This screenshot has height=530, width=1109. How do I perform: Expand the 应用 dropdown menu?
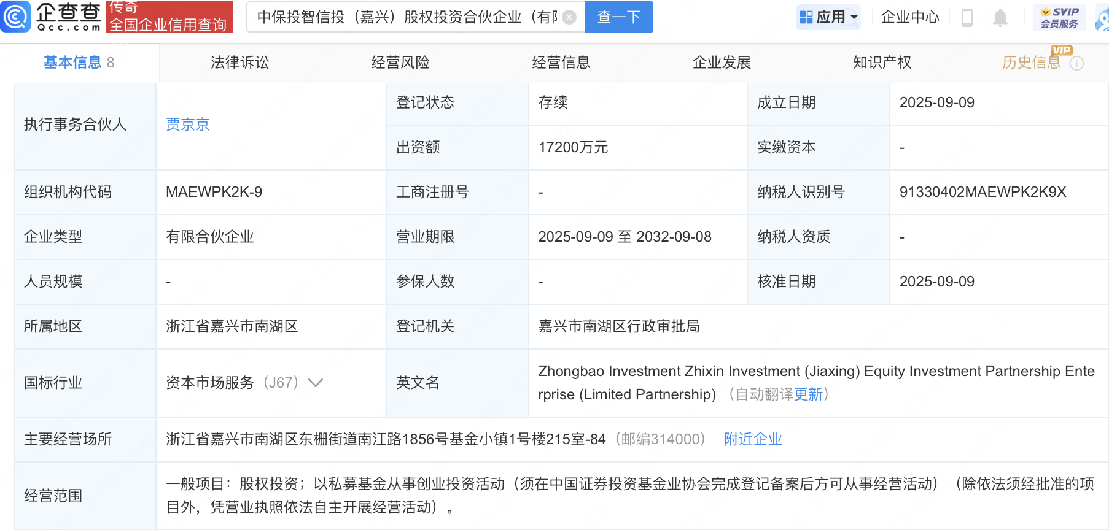(x=828, y=17)
